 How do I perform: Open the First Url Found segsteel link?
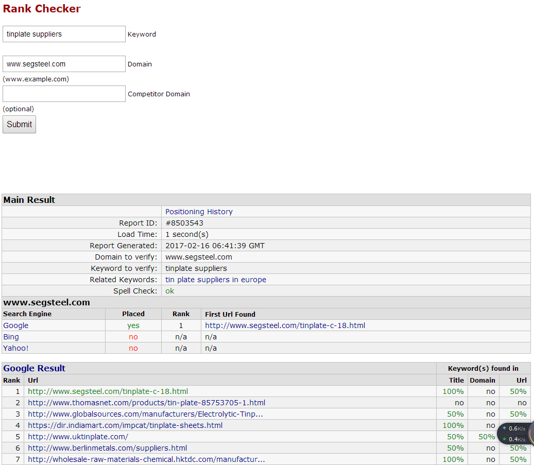pos(285,325)
